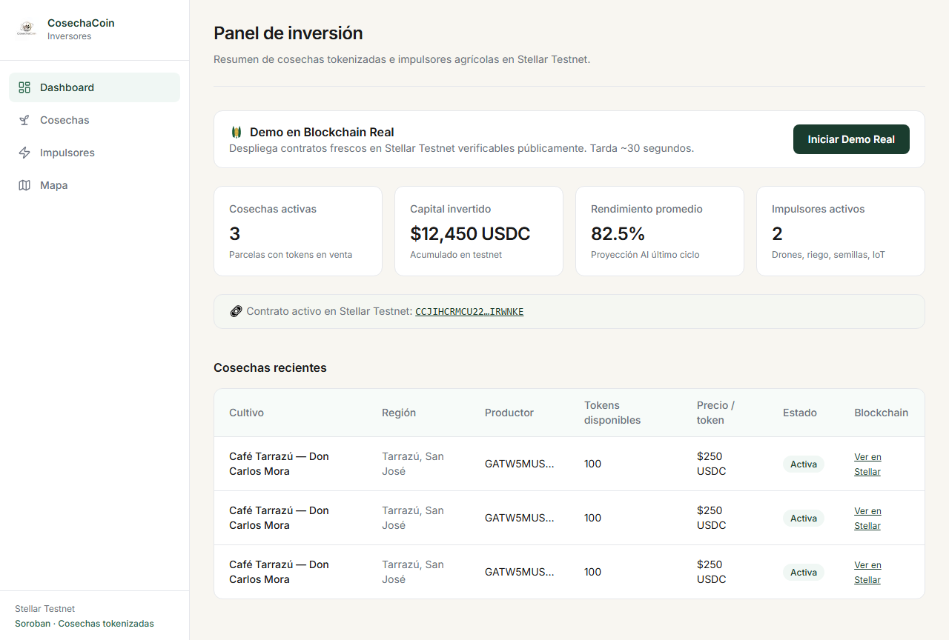Open Ver en Stellar in the second harvest row
The height and width of the screenshot is (640, 949).
click(867, 519)
